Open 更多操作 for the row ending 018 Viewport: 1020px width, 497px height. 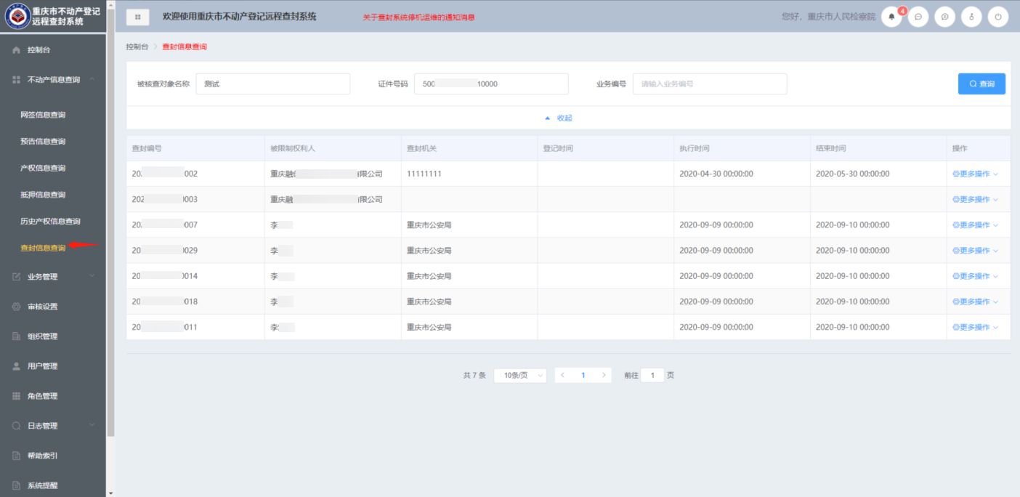pyautogui.click(x=975, y=302)
